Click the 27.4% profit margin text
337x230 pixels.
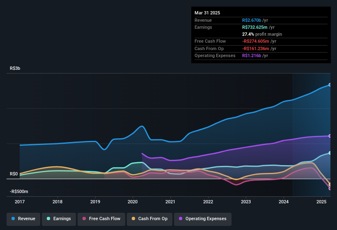(262, 34)
